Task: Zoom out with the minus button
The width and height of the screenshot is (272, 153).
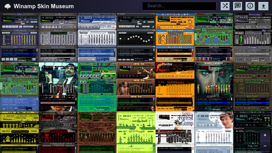Action: 265,146
